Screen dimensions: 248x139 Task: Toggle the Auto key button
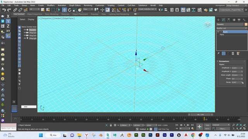pos(207,125)
